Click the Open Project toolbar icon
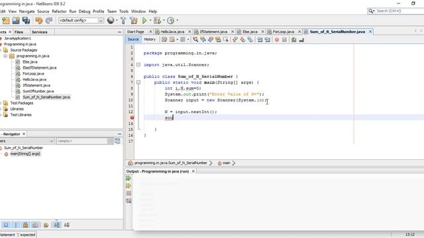424x238 pixels. tap(16, 20)
